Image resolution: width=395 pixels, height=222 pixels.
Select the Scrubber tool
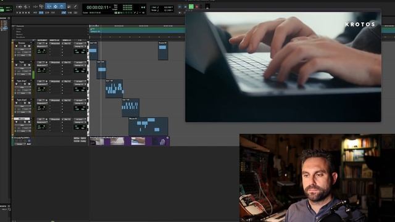tap(69, 7)
